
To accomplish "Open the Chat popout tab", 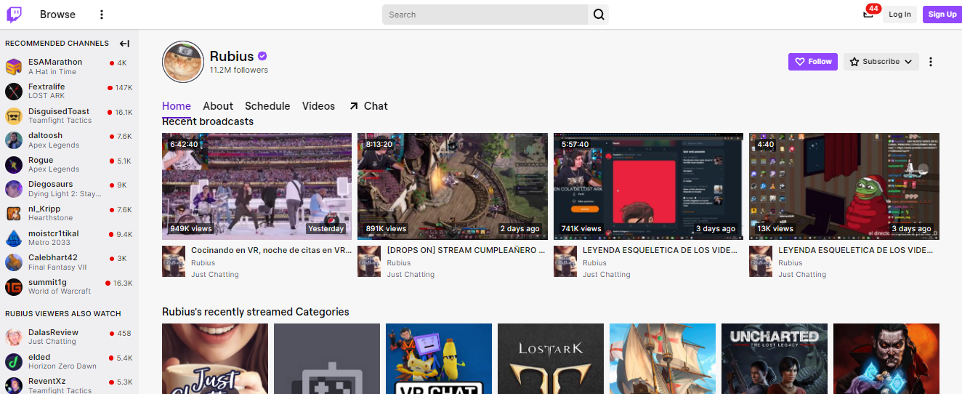I will [368, 106].
